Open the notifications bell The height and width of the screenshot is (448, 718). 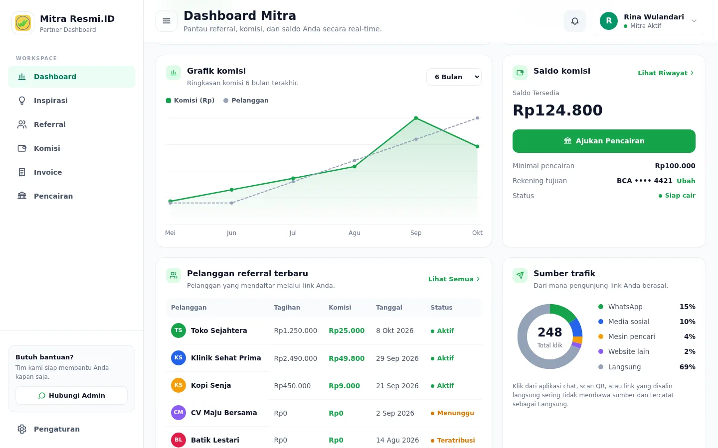(x=575, y=21)
